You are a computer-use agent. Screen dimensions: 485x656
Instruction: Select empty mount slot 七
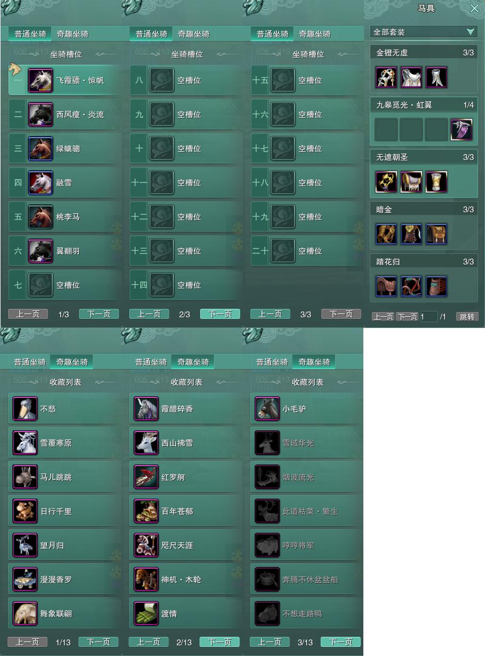click(65, 285)
